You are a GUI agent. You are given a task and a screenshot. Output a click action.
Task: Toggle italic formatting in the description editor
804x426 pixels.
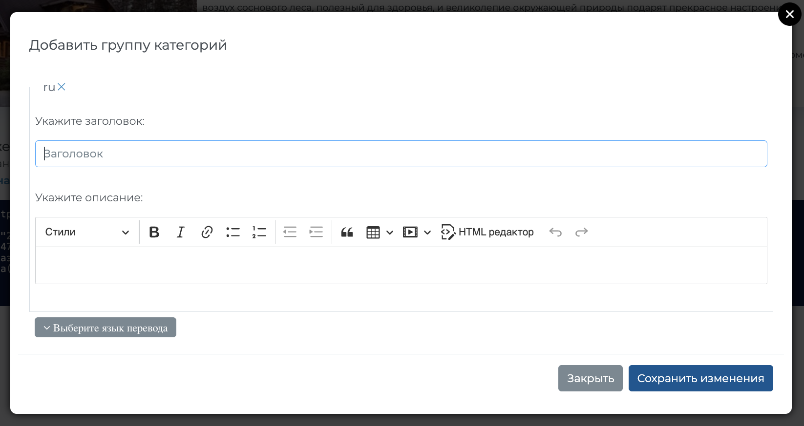180,232
